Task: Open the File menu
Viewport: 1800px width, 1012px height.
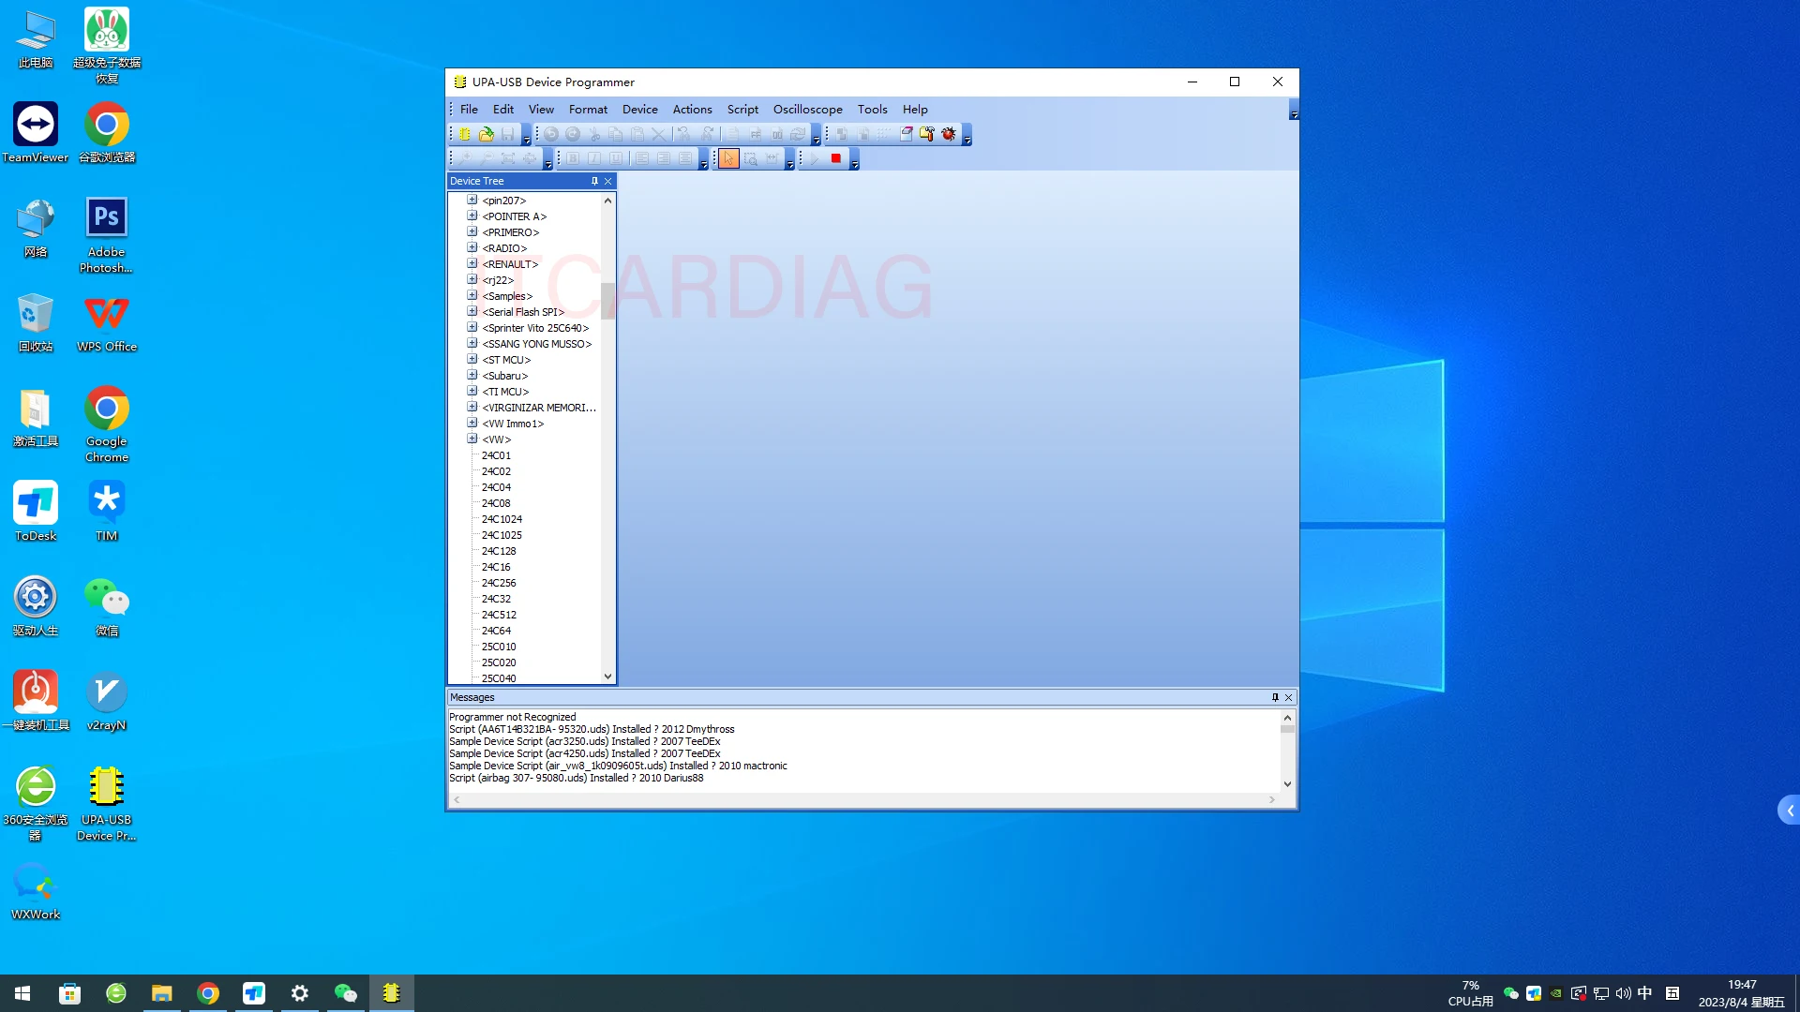Action: [x=469, y=110]
